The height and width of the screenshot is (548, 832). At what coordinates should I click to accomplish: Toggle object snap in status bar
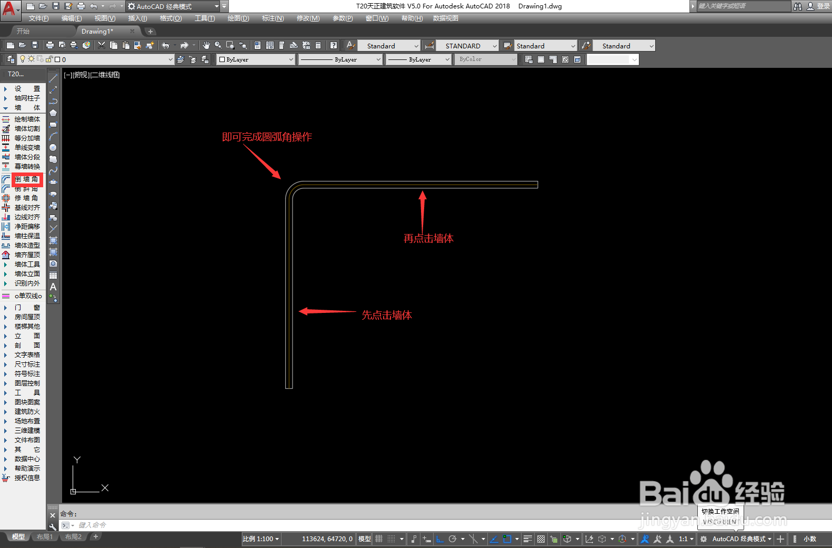coord(507,539)
